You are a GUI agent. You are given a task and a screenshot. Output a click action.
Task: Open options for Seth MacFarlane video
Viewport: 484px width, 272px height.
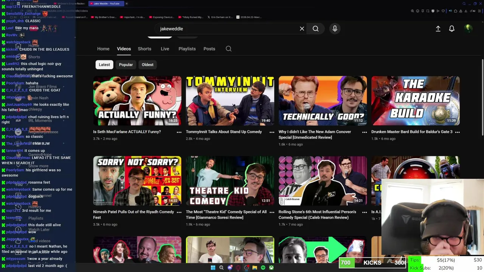pyautogui.click(x=179, y=132)
